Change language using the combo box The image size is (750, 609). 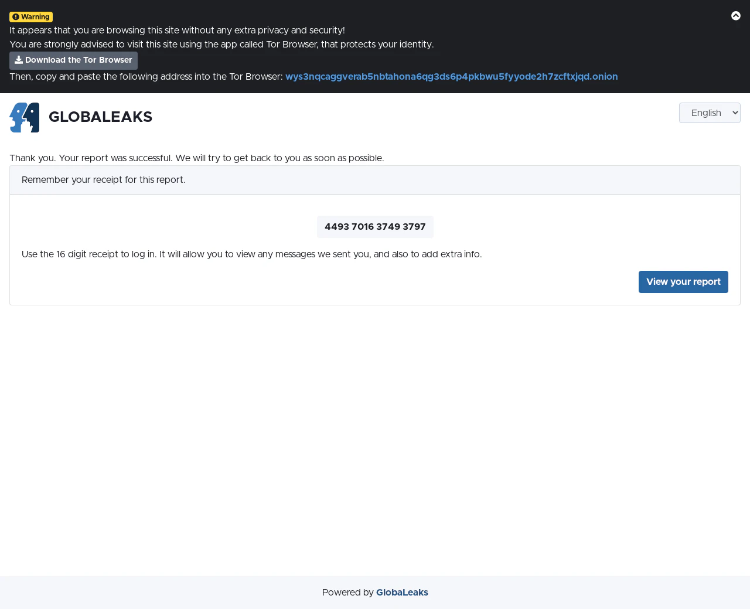coord(709,113)
